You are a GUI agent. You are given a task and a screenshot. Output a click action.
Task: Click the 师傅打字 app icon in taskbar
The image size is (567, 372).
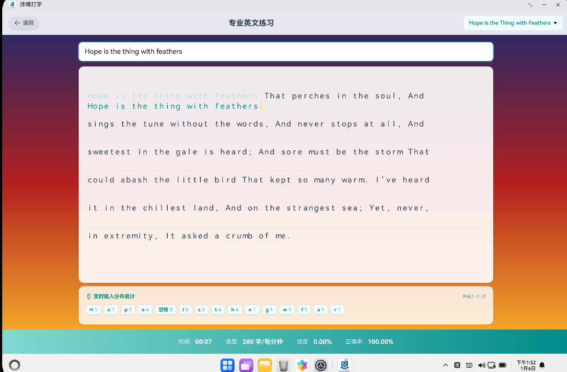344,365
